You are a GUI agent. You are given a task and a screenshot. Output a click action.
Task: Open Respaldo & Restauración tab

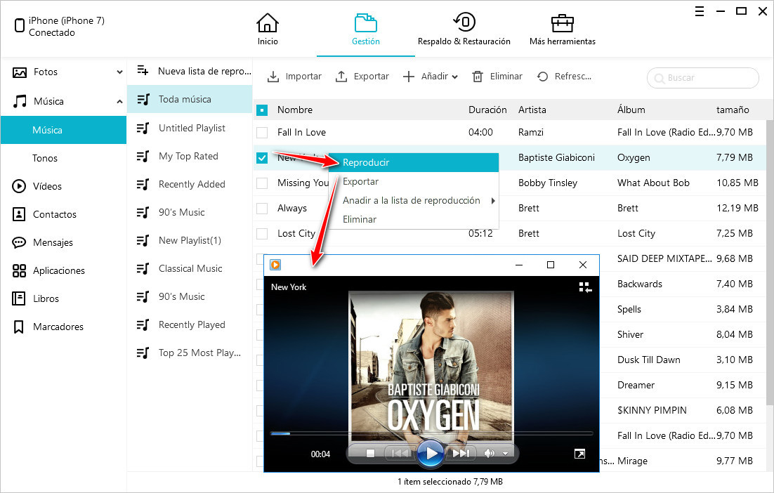click(464, 29)
